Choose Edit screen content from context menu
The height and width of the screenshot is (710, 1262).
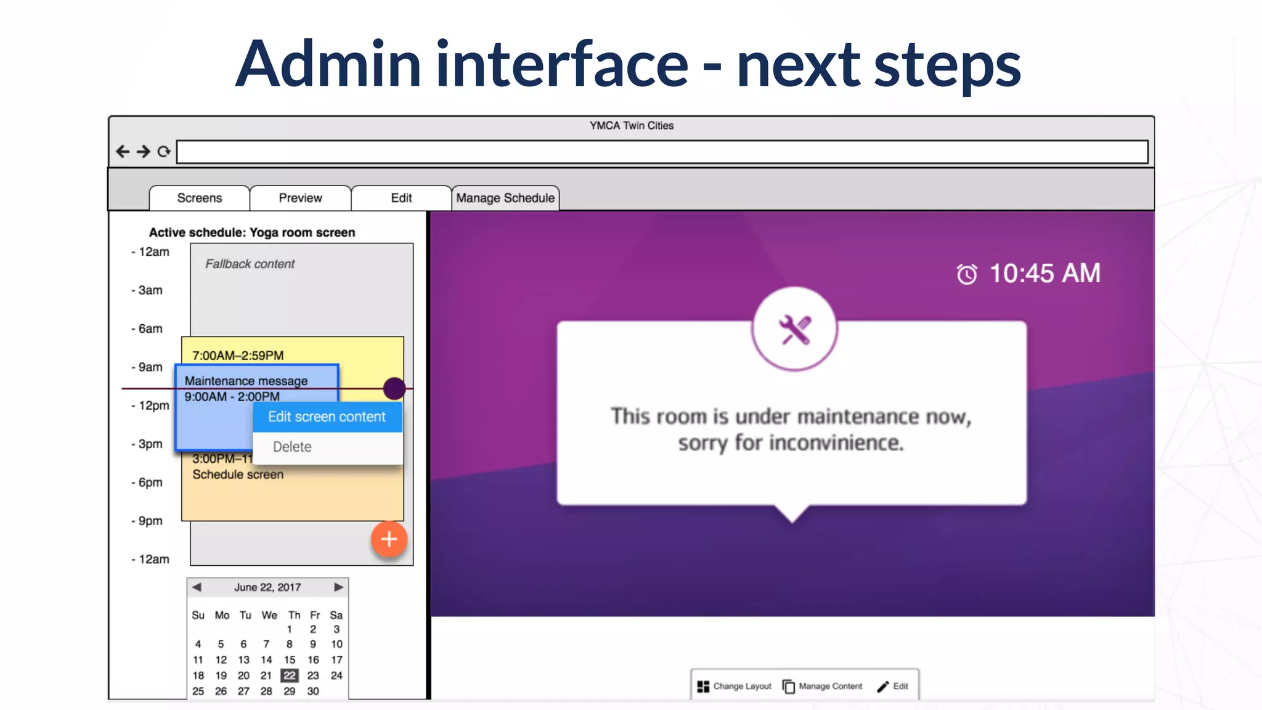(x=328, y=417)
